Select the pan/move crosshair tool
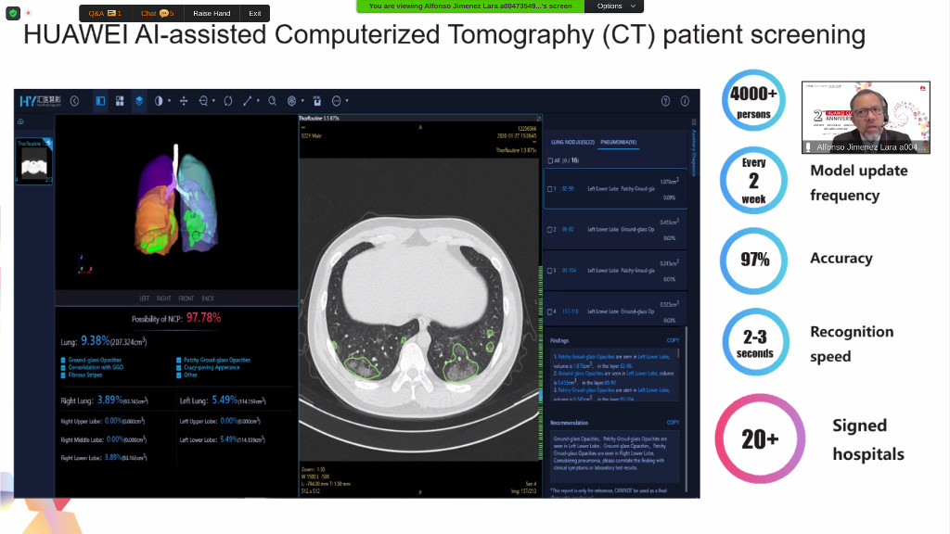Image resolution: width=950 pixels, height=534 pixels. pyautogui.click(x=183, y=101)
